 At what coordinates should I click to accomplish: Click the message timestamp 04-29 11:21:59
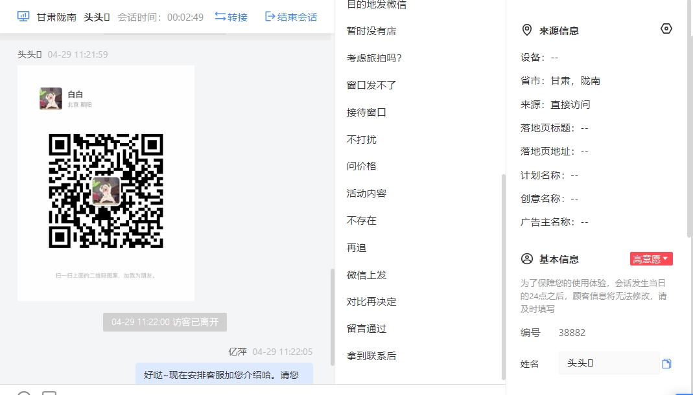78,54
